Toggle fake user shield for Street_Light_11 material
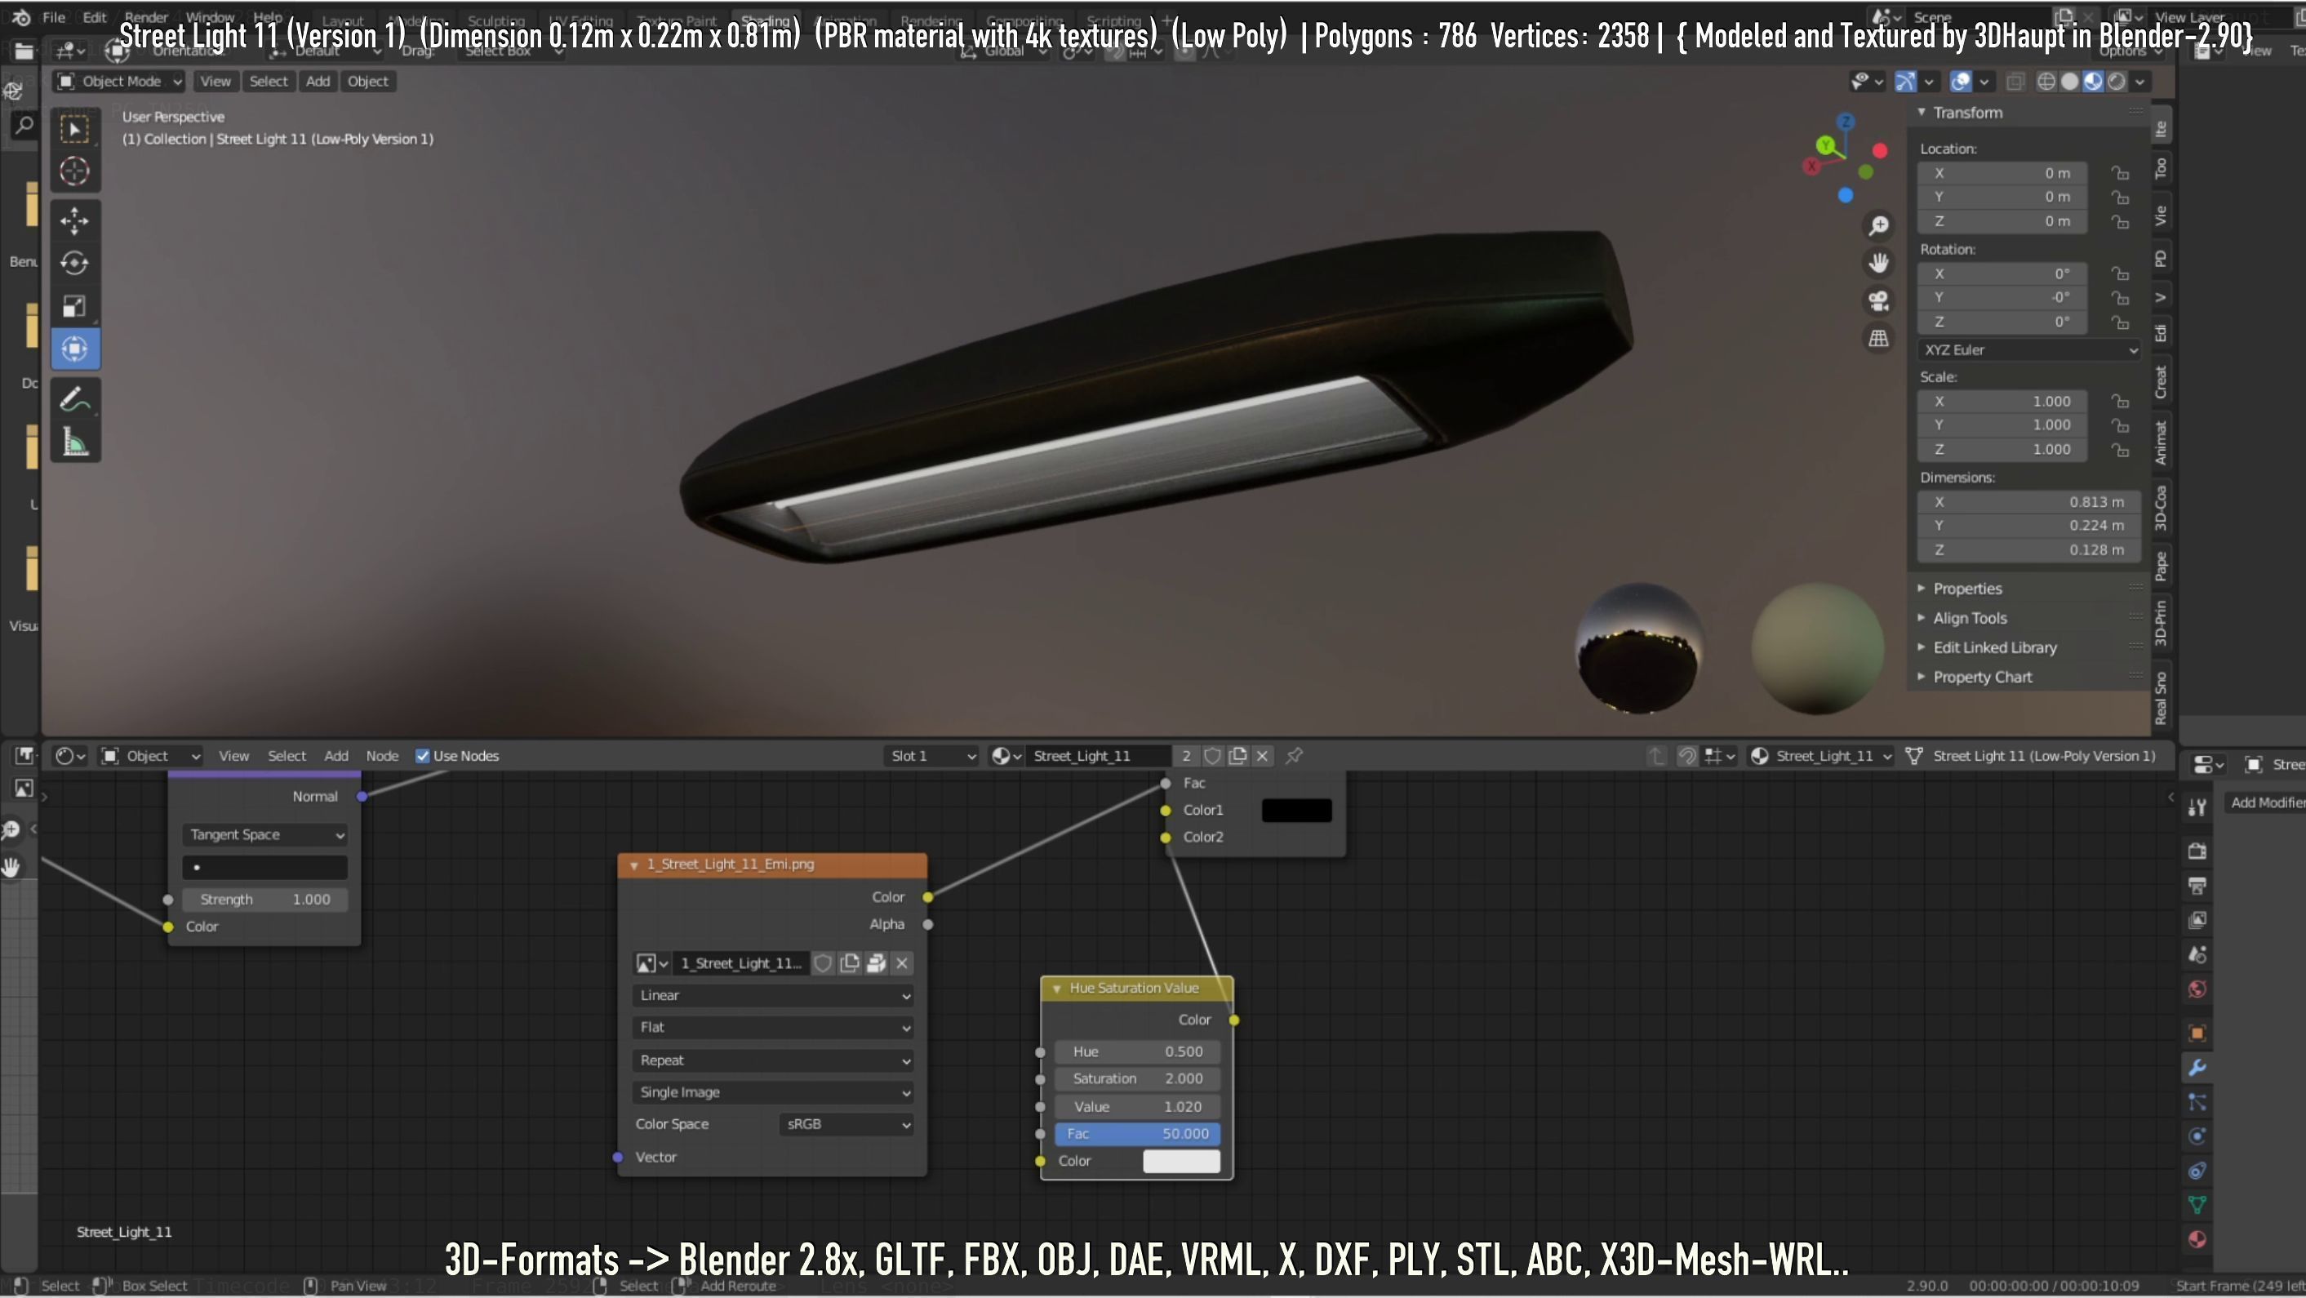Image resolution: width=2306 pixels, height=1298 pixels. click(x=1212, y=755)
